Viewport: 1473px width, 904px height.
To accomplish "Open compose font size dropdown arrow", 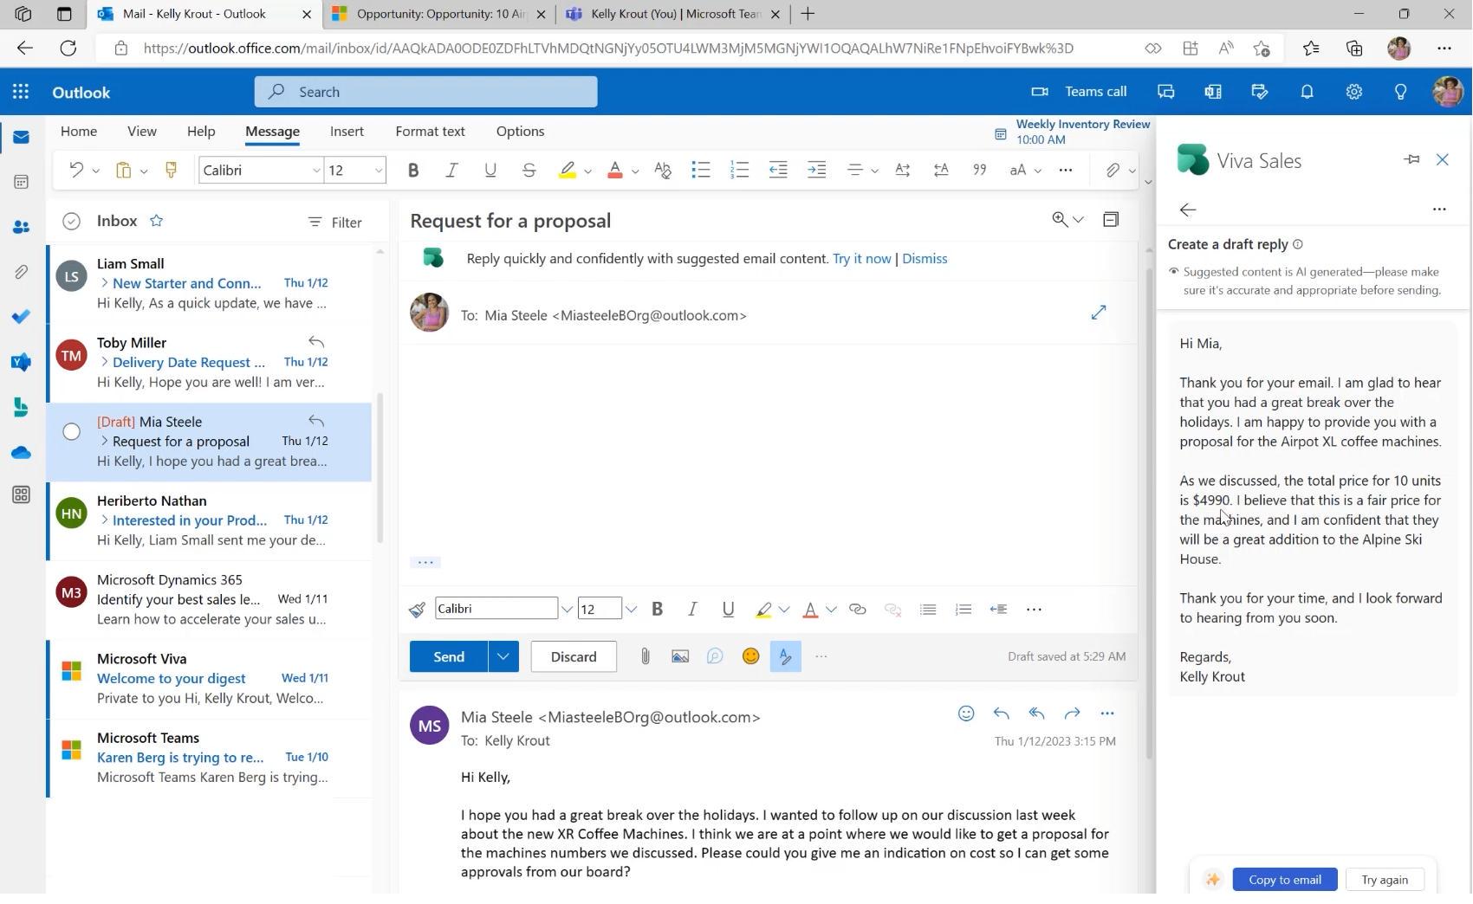I will pyautogui.click(x=631, y=610).
